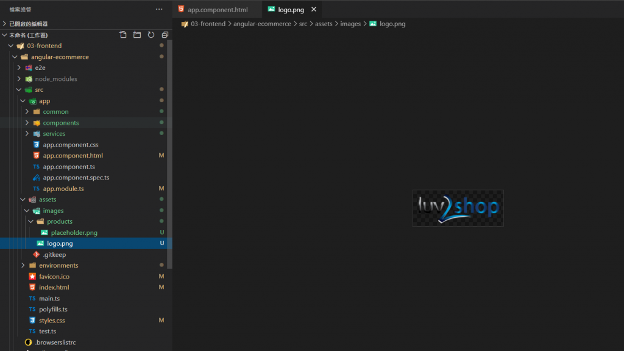Click the TS icon beside polyfills.ts
Image resolution: width=624 pixels, height=351 pixels.
click(x=32, y=309)
